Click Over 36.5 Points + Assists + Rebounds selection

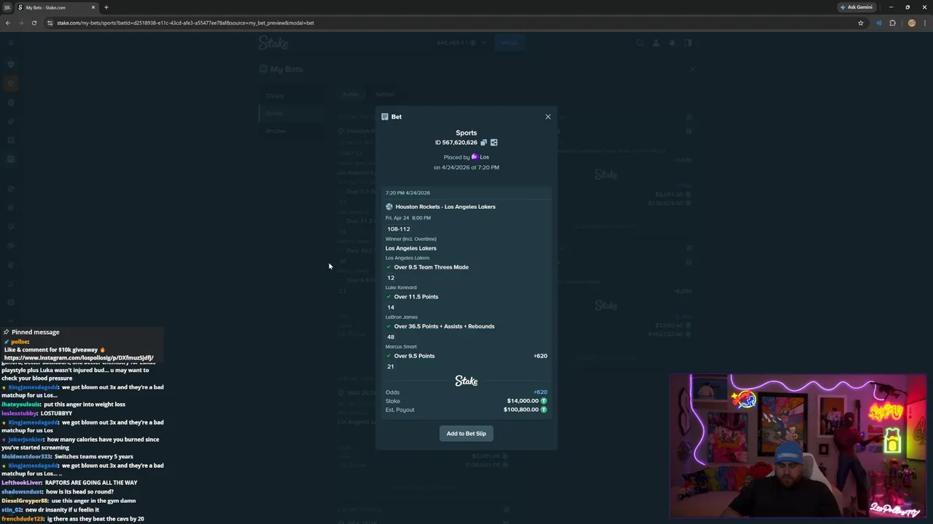444,326
